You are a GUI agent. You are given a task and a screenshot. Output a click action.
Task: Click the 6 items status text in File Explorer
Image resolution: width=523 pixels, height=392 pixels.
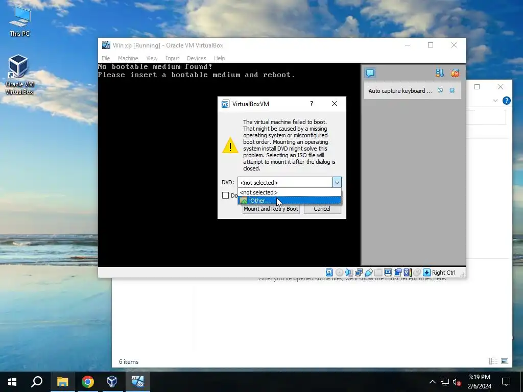pos(129,362)
